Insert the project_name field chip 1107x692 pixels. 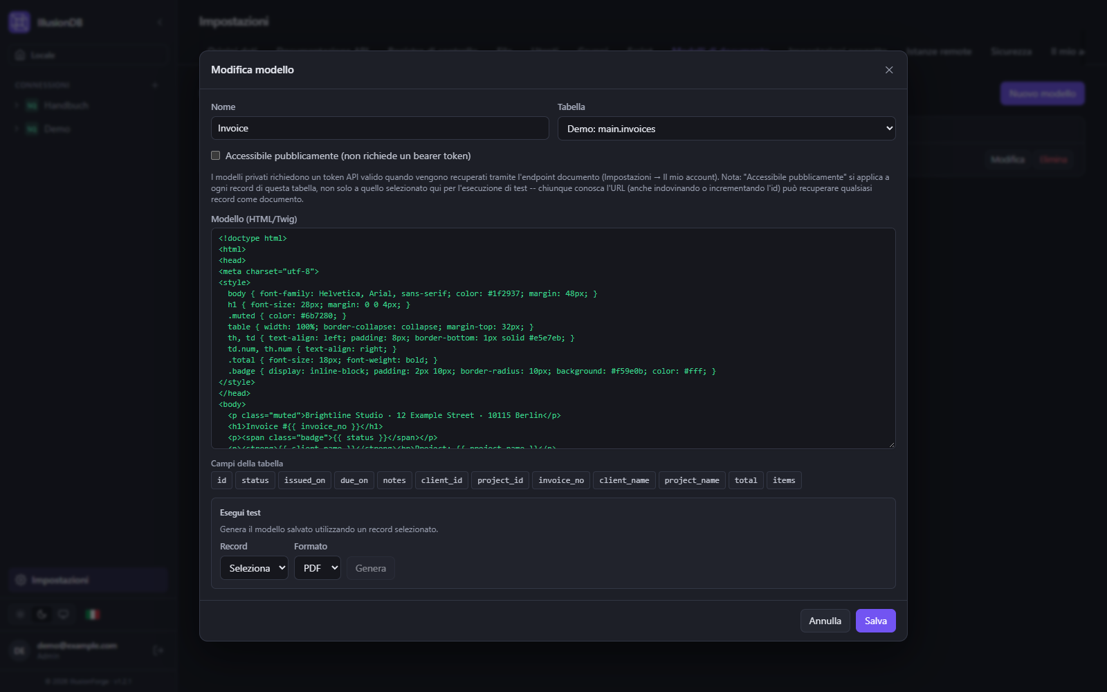pos(692,480)
